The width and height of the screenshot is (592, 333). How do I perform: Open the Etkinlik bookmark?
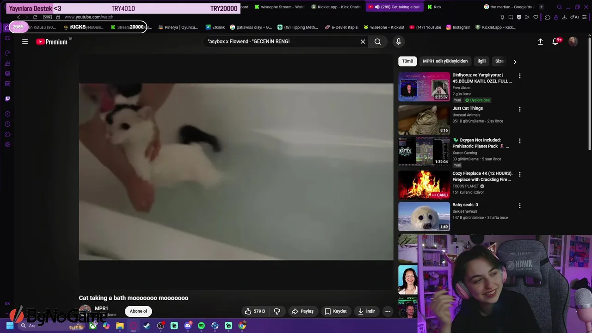215,27
